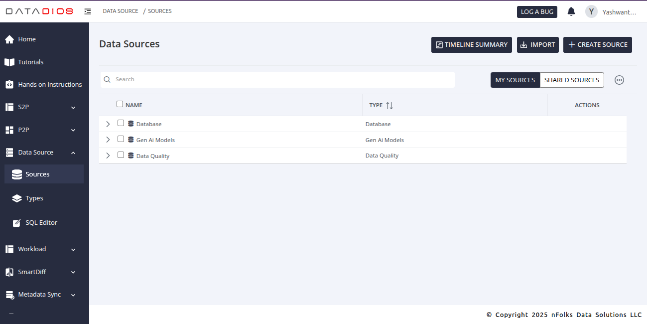
Task: Open Types under Data Source
Action: coord(34,198)
